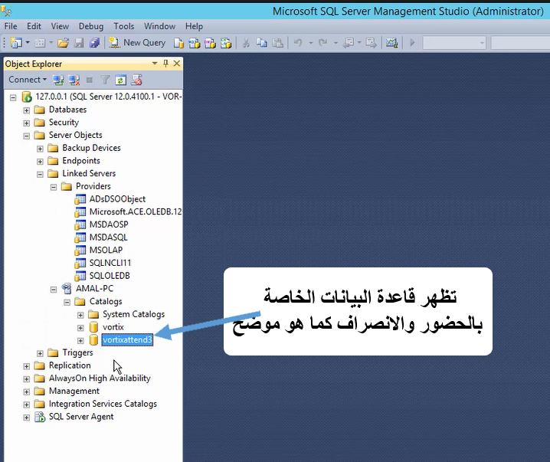Screen dimensions: 550x462
Task: Select the AMAL-PC linked server
Action: [x=95, y=288]
